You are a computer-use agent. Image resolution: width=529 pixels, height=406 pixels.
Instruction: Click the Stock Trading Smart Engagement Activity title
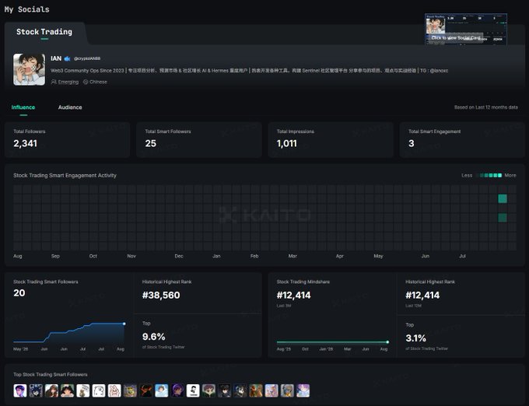point(65,175)
